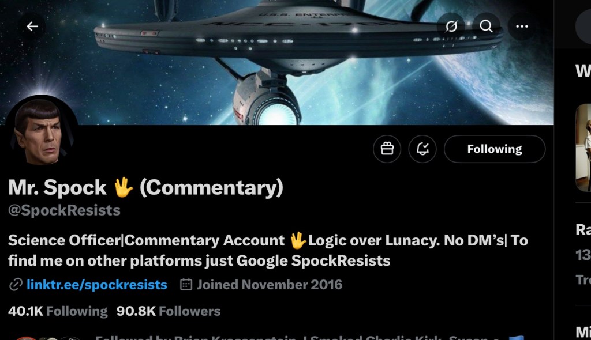The width and height of the screenshot is (591, 340).
Task: View the 90.8K Followers list
Action: point(169,311)
